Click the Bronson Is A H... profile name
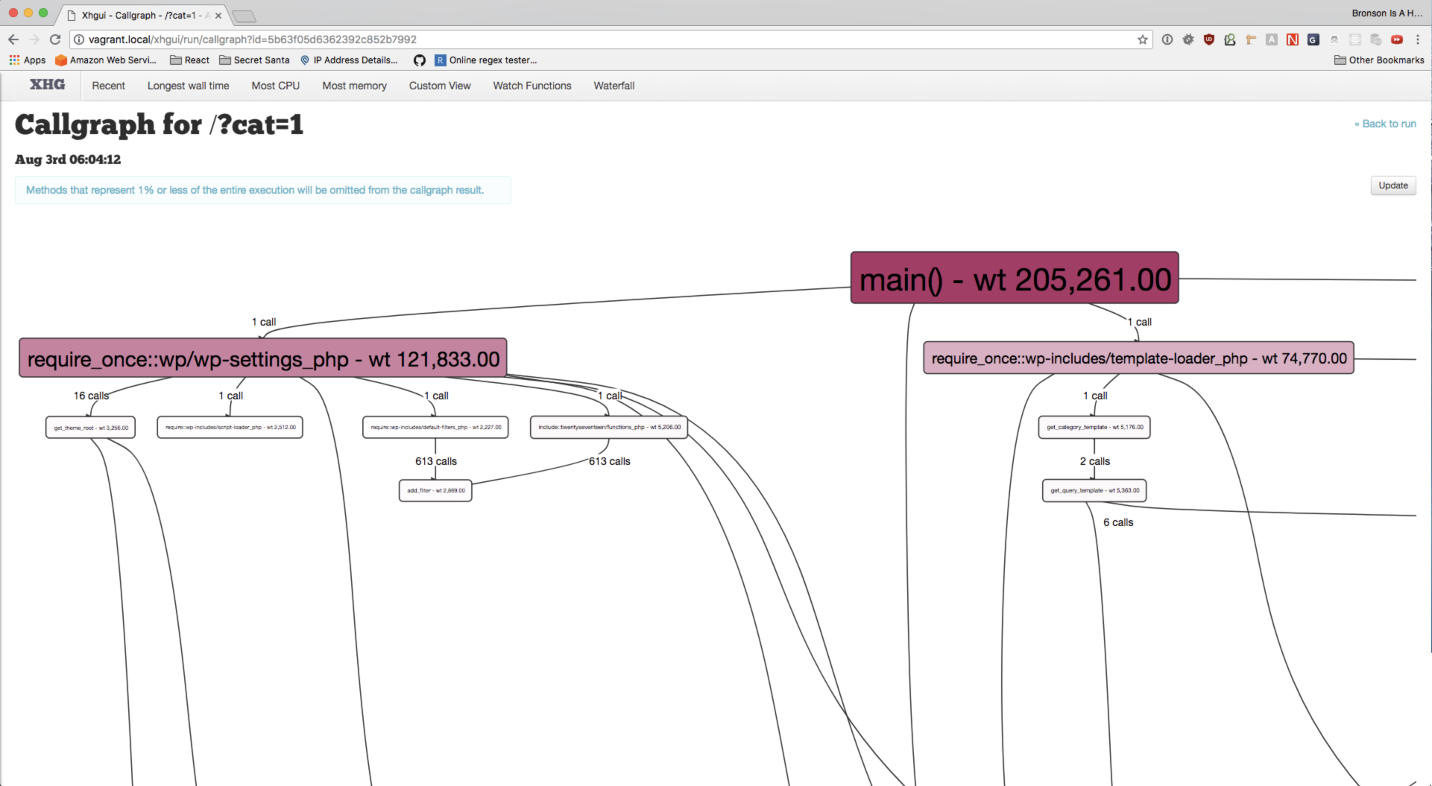This screenshot has width=1432, height=786. (x=1387, y=13)
